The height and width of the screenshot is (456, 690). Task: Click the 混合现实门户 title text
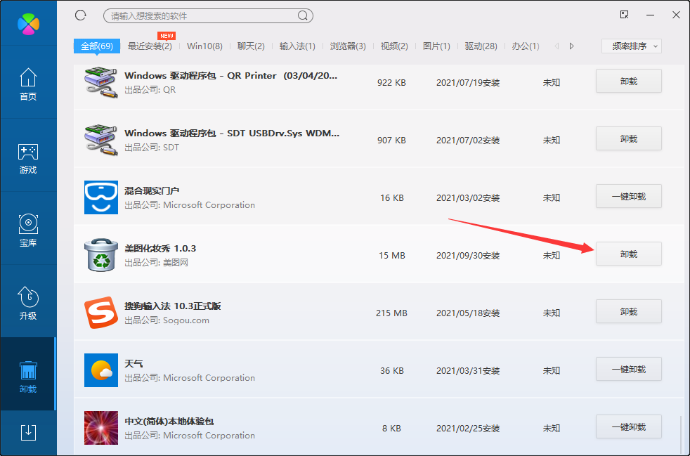[x=152, y=190]
